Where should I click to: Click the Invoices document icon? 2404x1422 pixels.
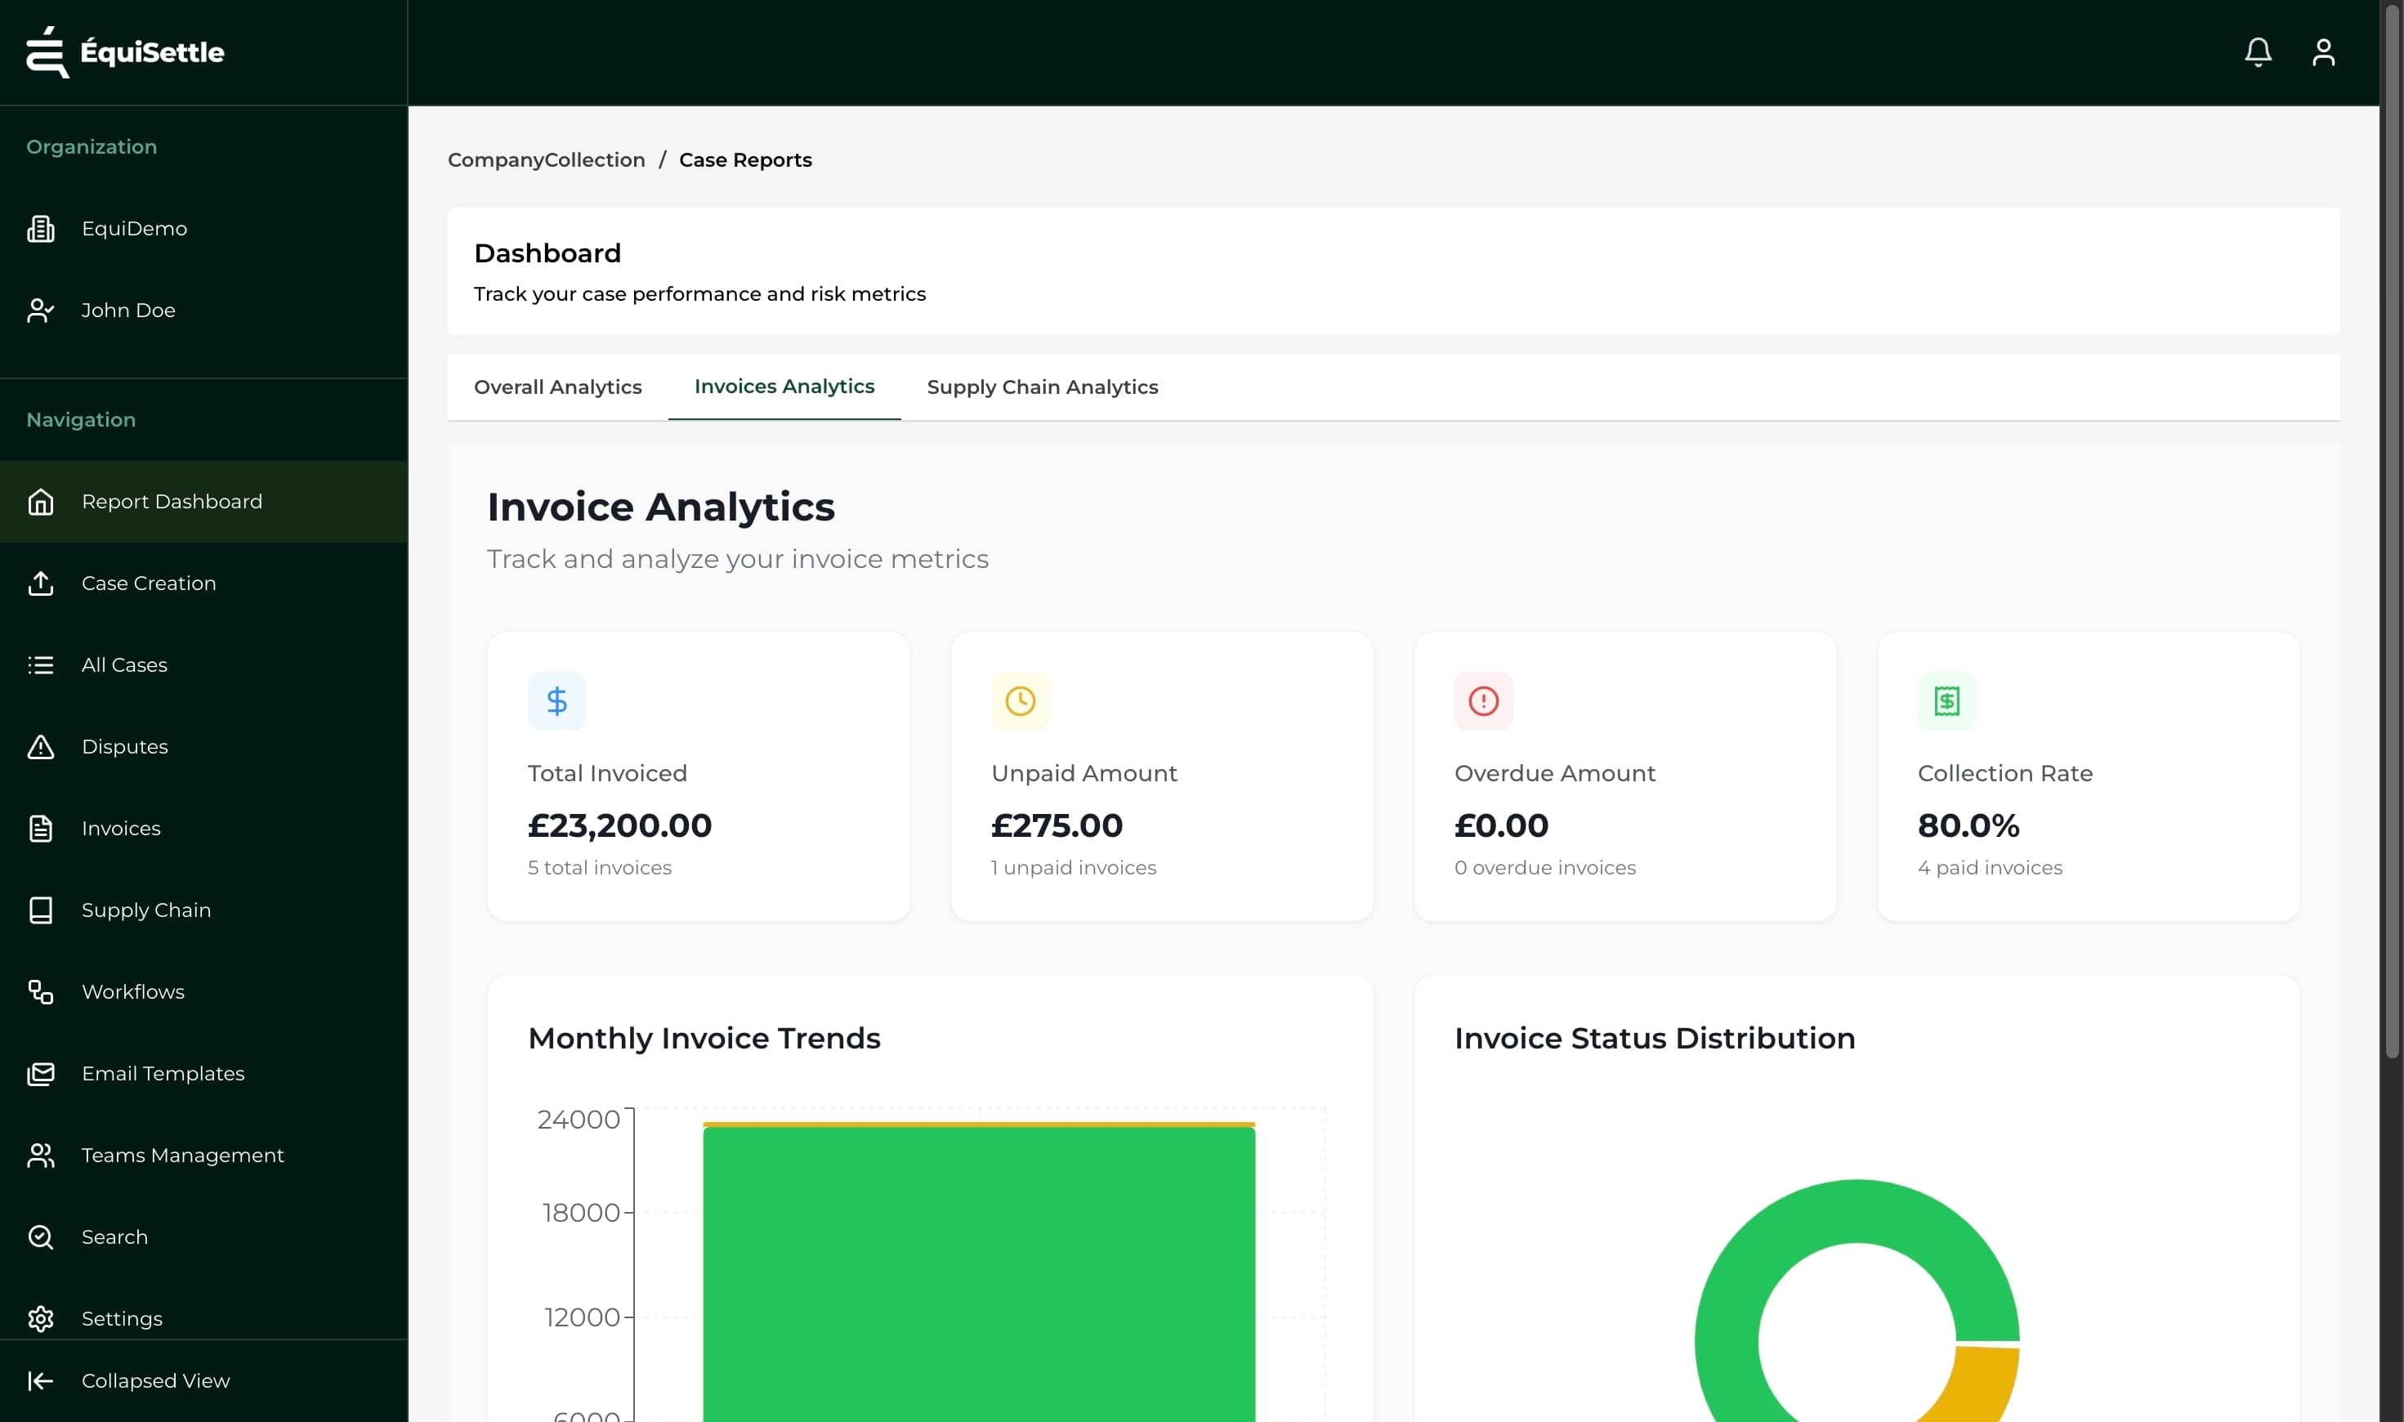pos(40,828)
